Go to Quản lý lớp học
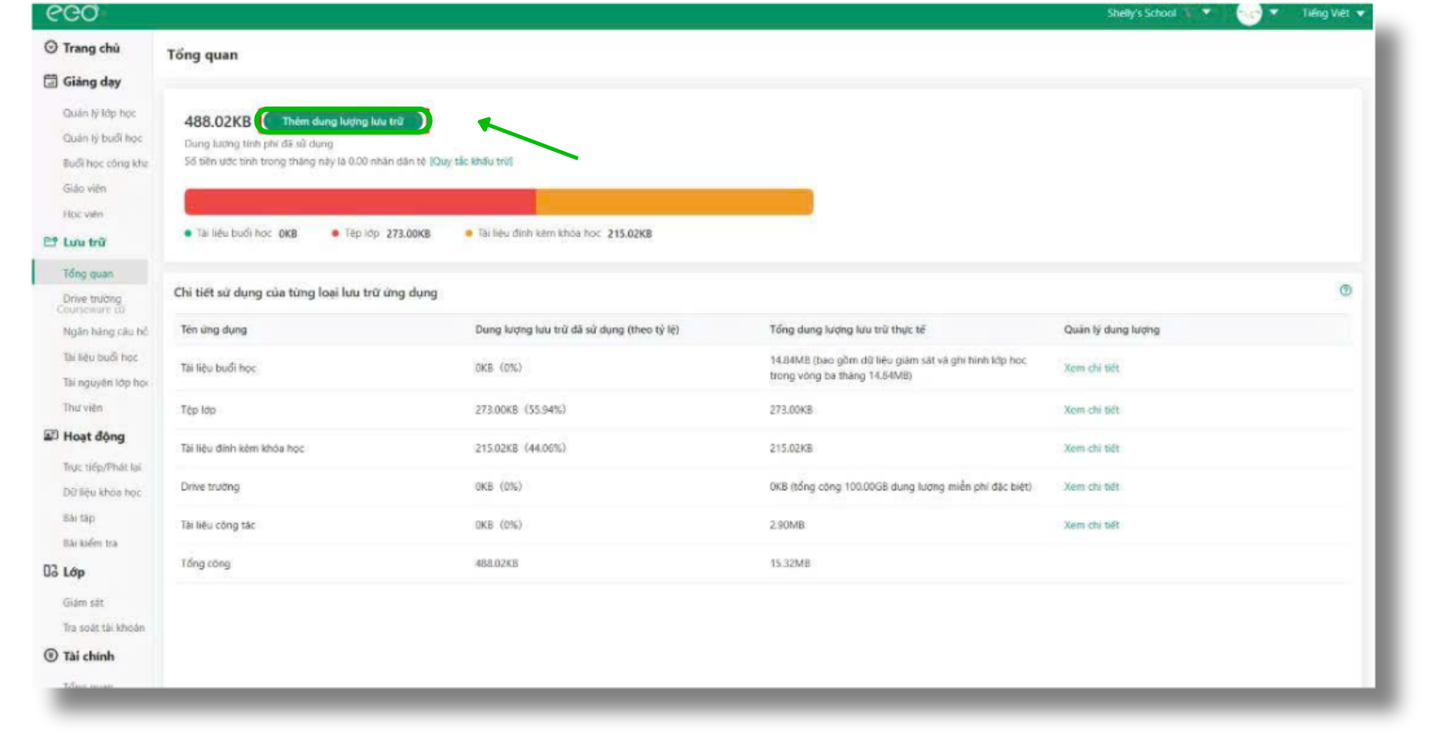1453x741 pixels. pos(99,114)
